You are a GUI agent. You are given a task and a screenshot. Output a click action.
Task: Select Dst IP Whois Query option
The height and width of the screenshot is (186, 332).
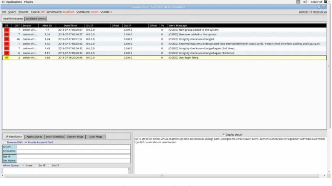pyautogui.click(x=49, y=166)
